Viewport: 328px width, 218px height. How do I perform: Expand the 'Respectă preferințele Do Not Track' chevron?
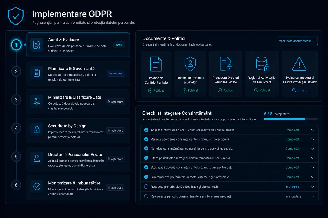click(x=313, y=187)
